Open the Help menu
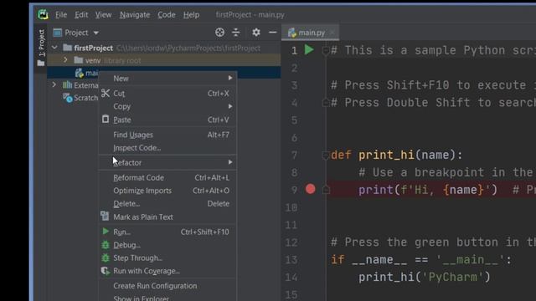The width and height of the screenshot is (536, 301). 191,15
